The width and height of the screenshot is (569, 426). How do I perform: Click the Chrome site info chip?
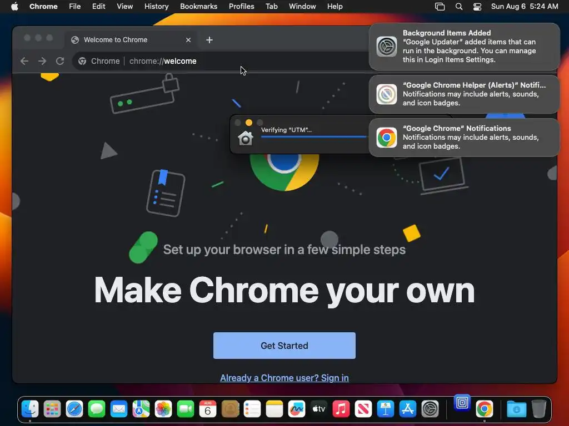pyautogui.click(x=99, y=61)
